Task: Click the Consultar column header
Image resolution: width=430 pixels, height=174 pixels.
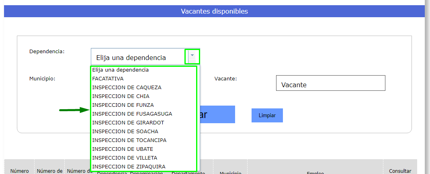Action: [x=400, y=171]
